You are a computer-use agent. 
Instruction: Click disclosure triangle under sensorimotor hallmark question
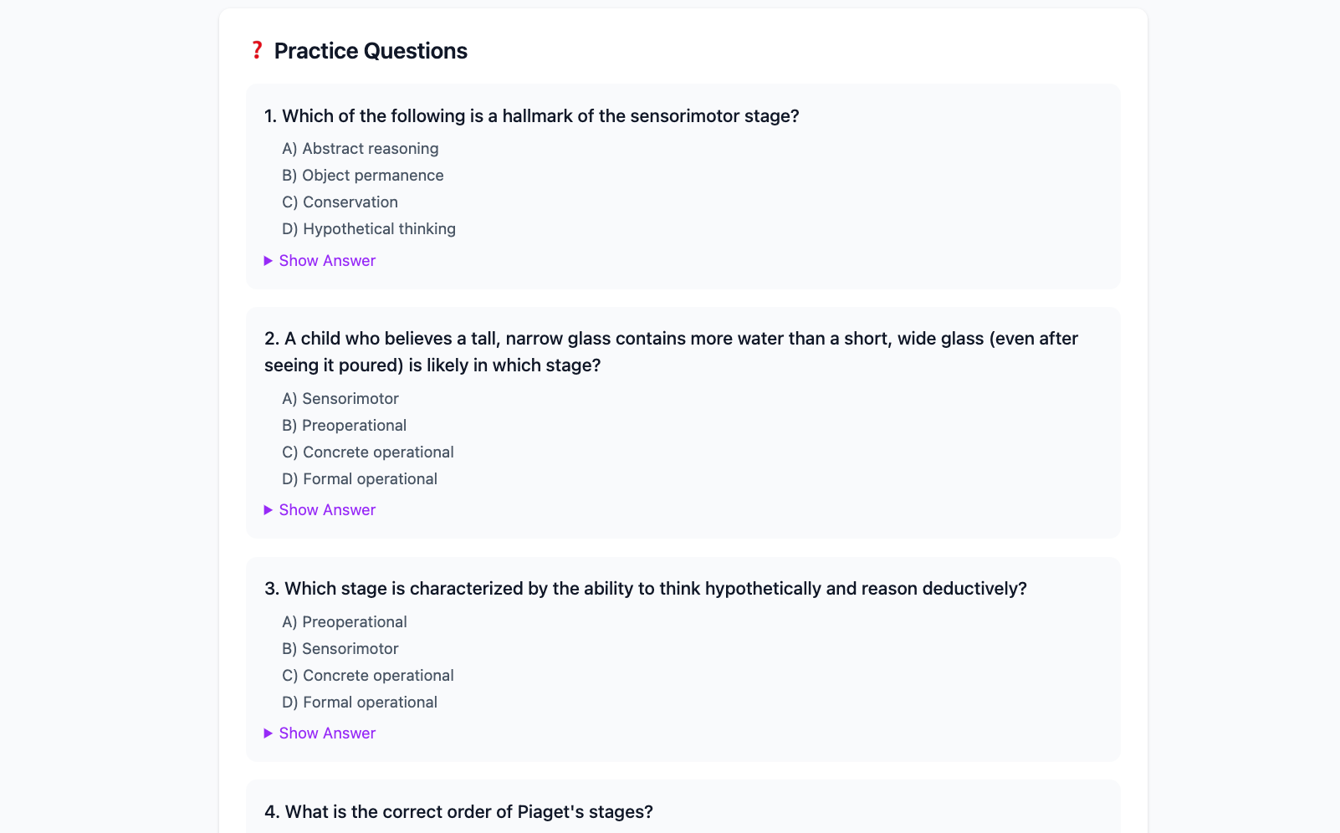point(269,261)
